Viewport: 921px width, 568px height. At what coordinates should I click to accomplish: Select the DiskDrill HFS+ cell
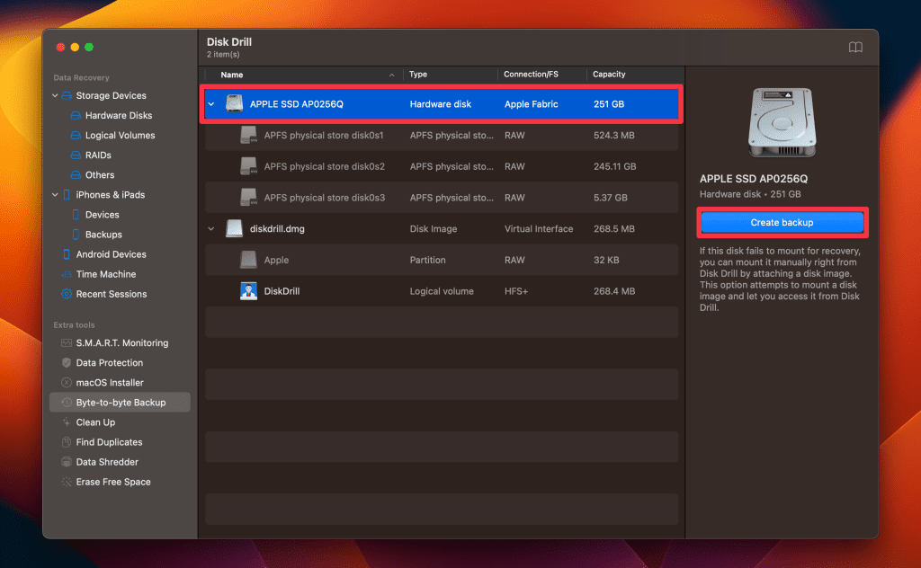pyautogui.click(x=515, y=291)
